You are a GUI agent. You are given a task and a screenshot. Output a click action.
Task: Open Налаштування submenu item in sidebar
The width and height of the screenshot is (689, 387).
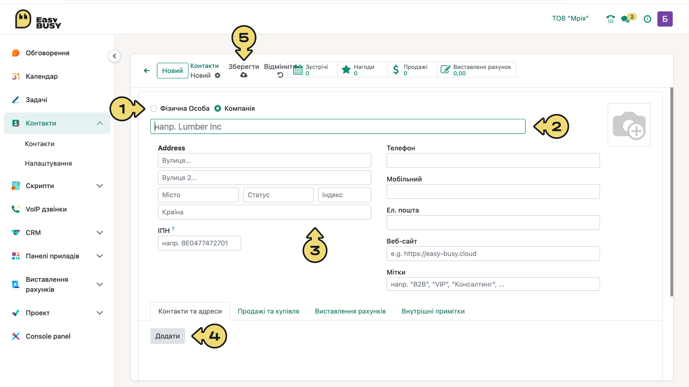click(x=48, y=163)
